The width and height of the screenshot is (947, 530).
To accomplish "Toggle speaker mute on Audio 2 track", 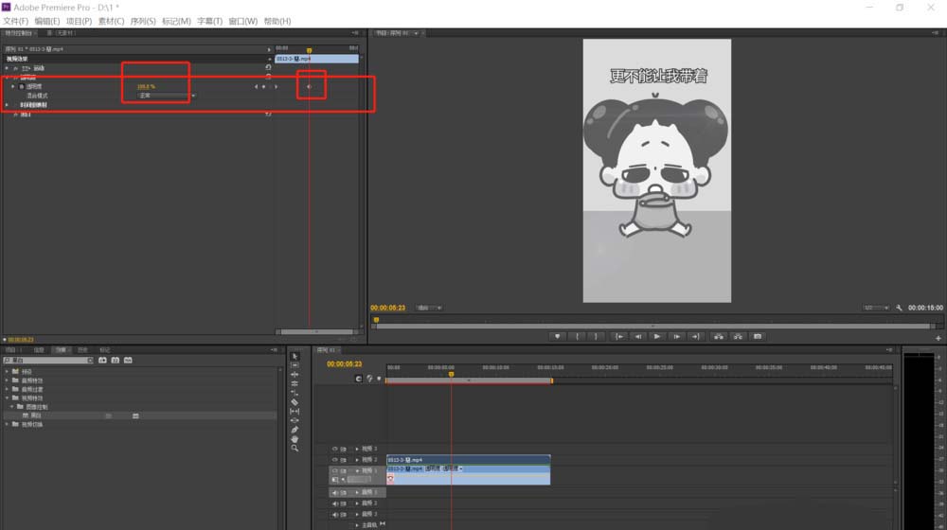I will click(x=334, y=503).
